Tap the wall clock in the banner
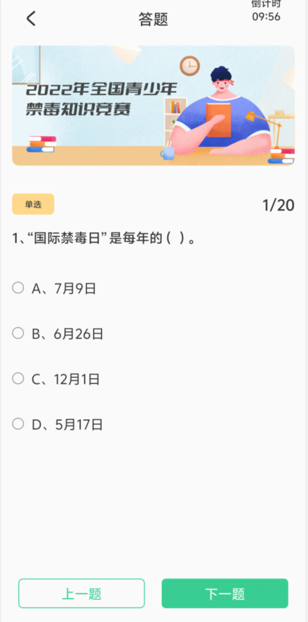This screenshot has width=308, height=622. pos(190,66)
